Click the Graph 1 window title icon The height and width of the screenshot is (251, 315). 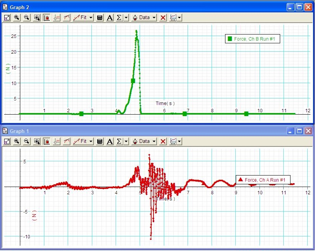(x=5, y=131)
